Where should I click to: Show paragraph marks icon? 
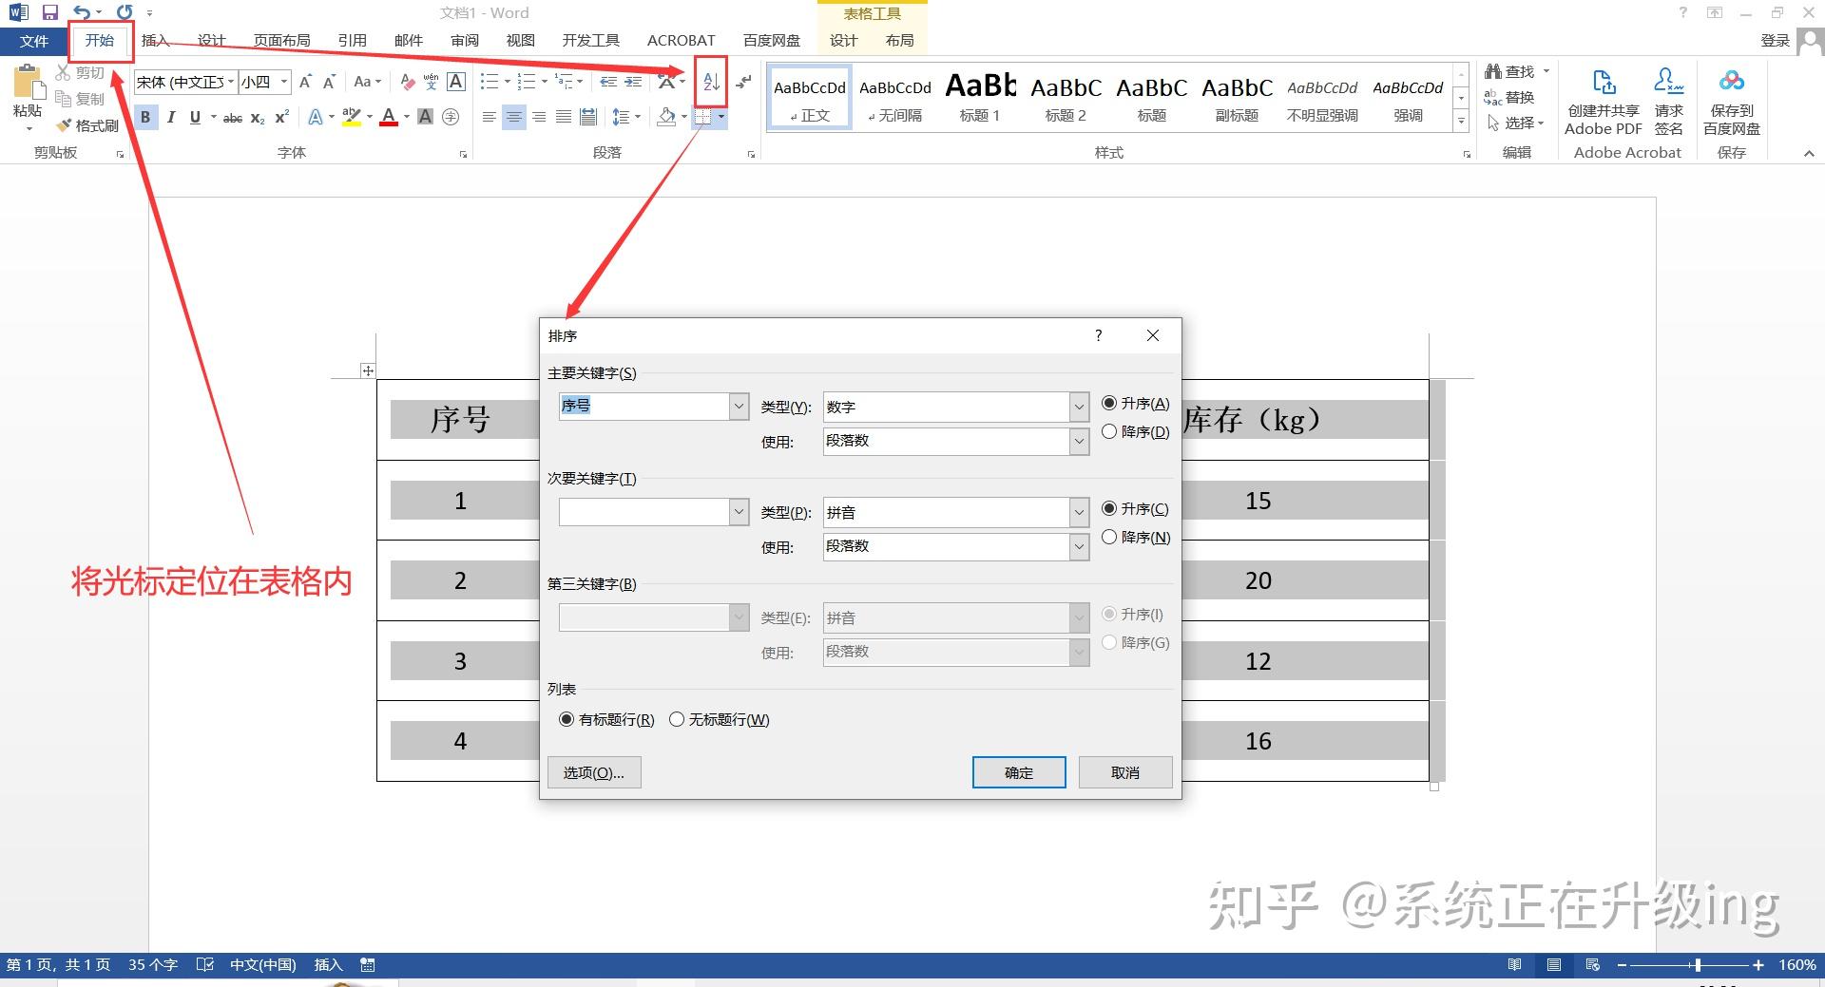click(x=743, y=83)
